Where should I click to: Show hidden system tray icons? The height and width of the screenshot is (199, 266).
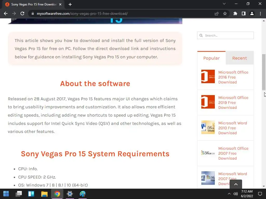click(x=229, y=194)
